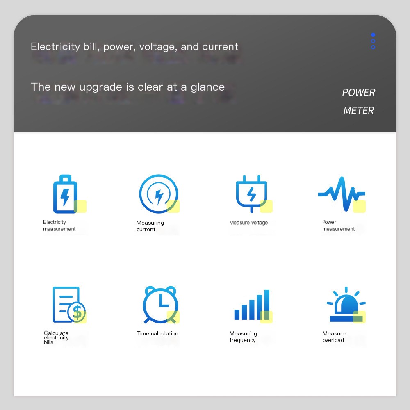The width and height of the screenshot is (410, 410).
Task: Select the Measure voltage label
Action: coord(248,223)
